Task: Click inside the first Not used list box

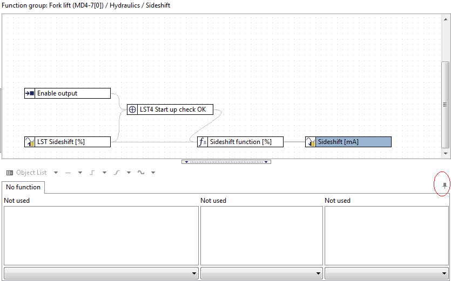Action: [101, 236]
